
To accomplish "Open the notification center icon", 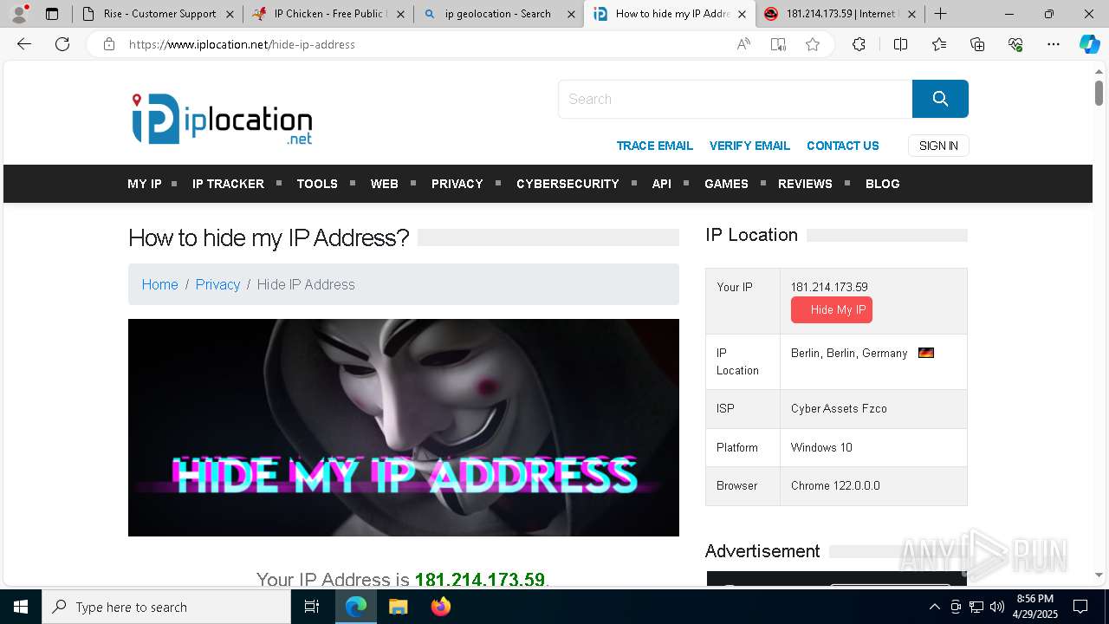I will (x=1080, y=607).
